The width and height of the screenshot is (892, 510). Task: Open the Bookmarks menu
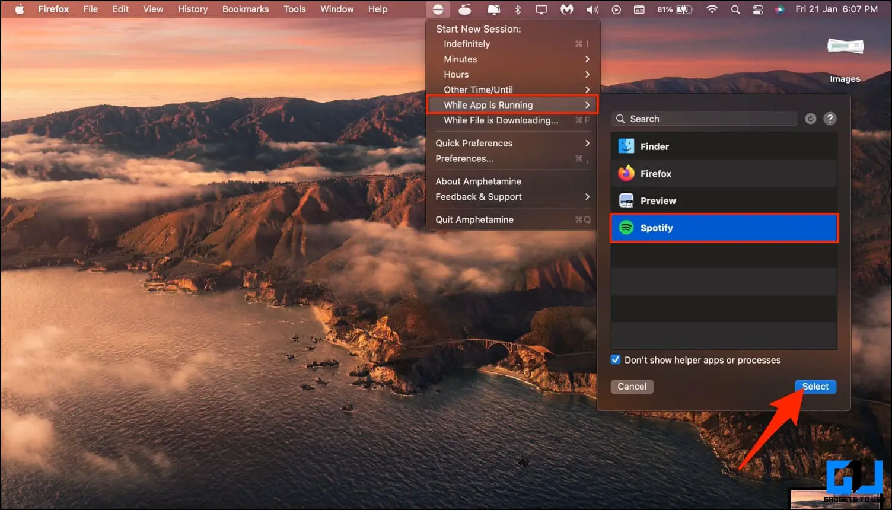pyautogui.click(x=246, y=9)
